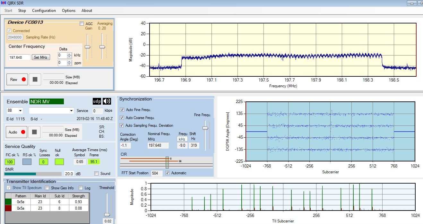Disable Auto Fine Frequ. checkbox
The width and height of the screenshot is (423, 224).
coord(122,110)
